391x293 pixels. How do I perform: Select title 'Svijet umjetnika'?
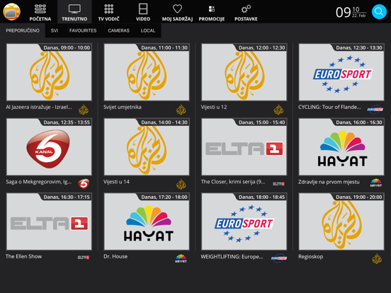coord(123,107)
